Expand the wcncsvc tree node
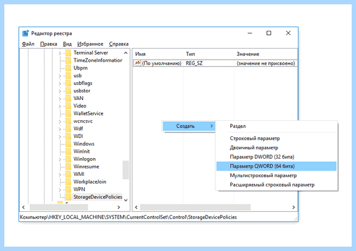 pos(60,121)
